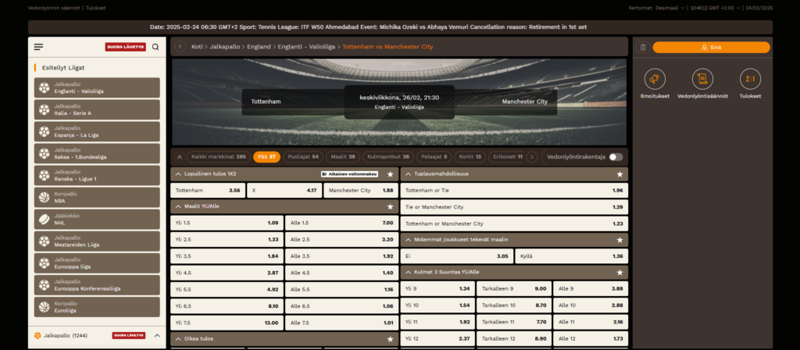Collapse the Kulmat 3 Suuntaa Yli/Alle section

click(x=408, y=273)
